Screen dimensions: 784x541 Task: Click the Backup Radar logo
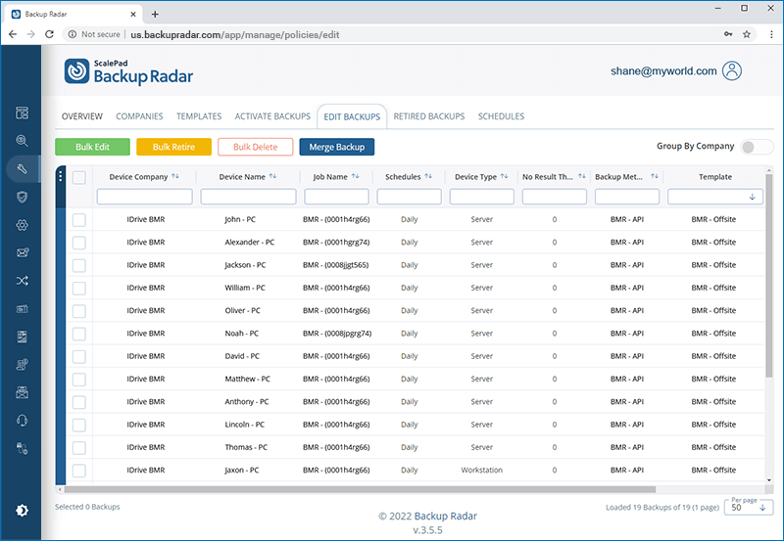[128, 71]
